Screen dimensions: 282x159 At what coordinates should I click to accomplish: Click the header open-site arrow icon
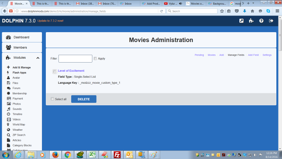pos(241,21)
